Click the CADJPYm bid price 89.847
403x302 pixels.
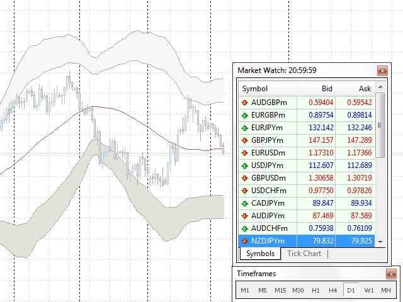[x=323, y=203]
